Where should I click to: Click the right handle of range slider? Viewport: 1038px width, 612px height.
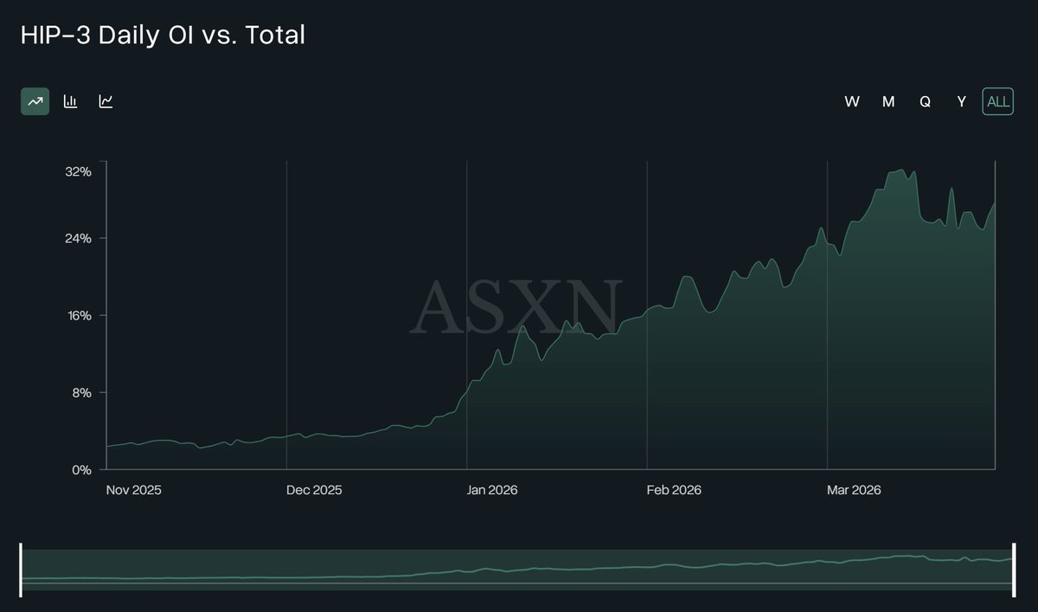pos(1014,570)
